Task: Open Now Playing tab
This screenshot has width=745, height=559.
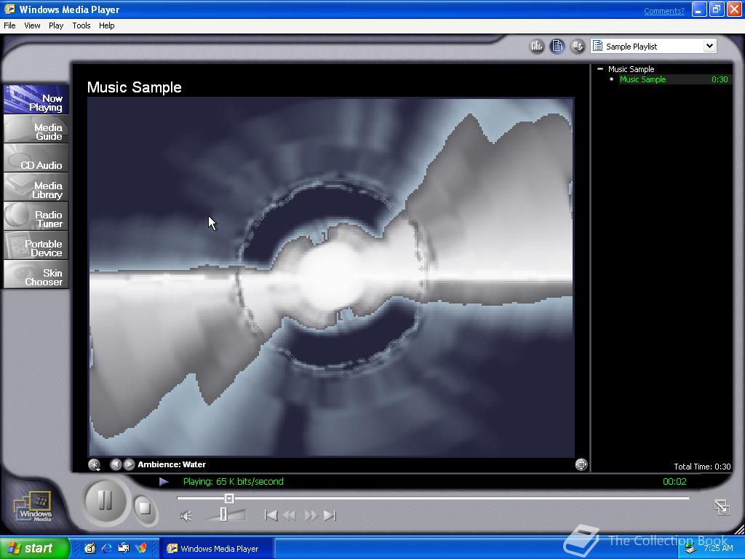Action: (x=36, y=99)
